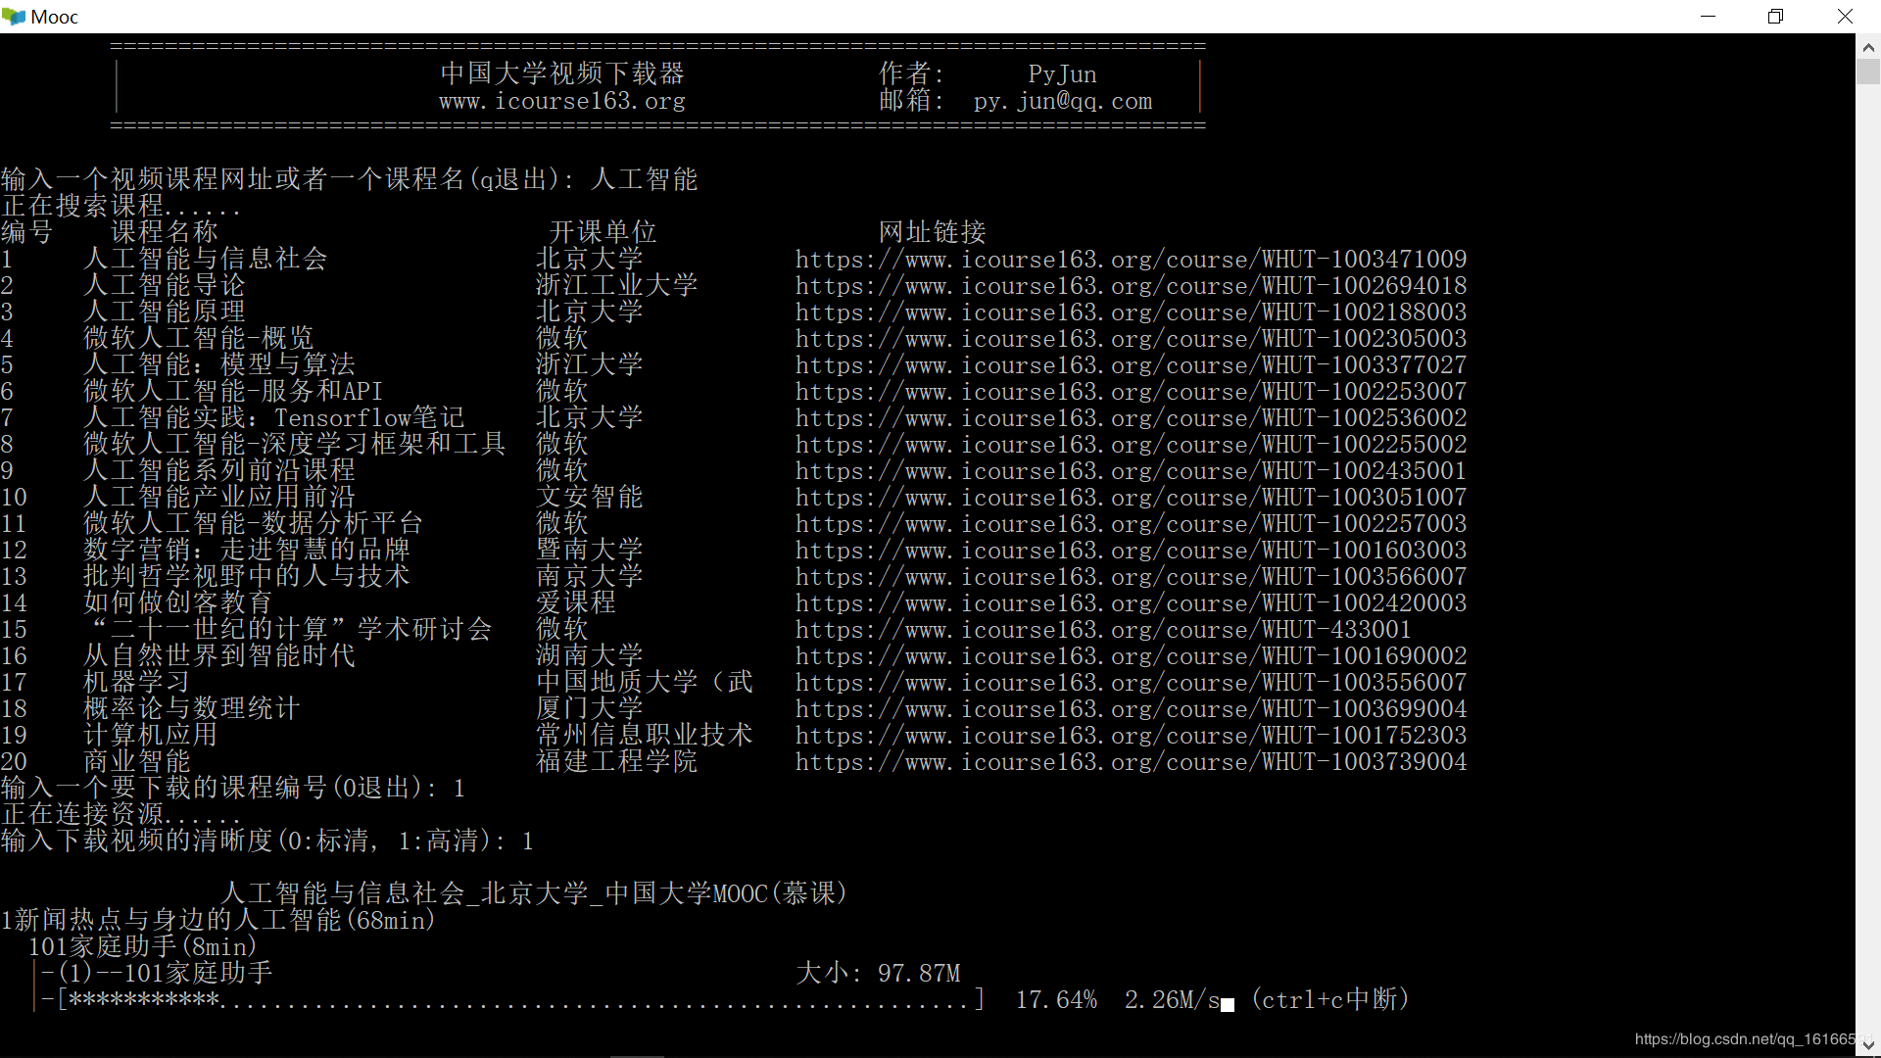The height and width of the screenshot is (1058, 1881).
Task: Click URL ending WHUT-1001752303
Action: pyautogui.click(x=1131, y=736)
